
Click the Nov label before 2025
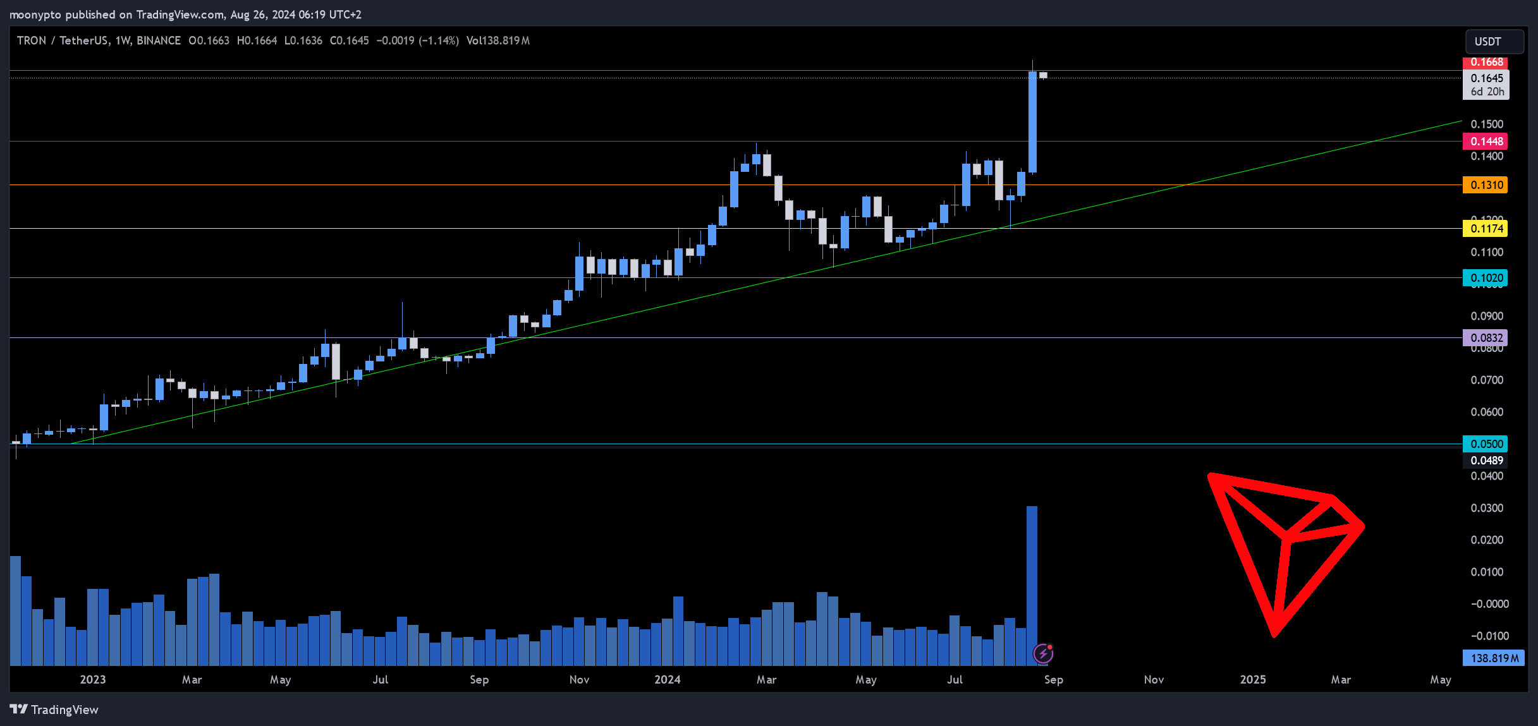click(1154, 680)
